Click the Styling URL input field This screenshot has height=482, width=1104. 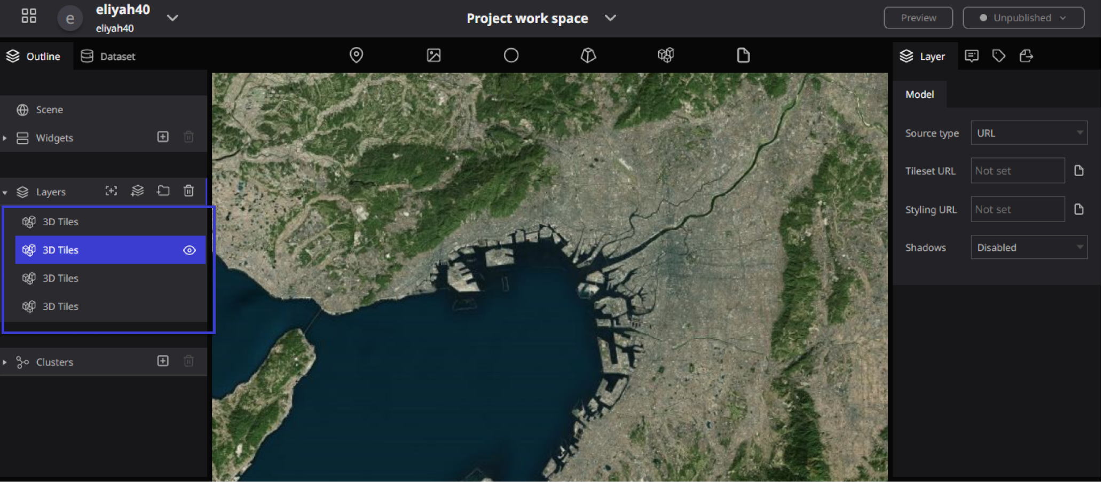[1018, 209]
